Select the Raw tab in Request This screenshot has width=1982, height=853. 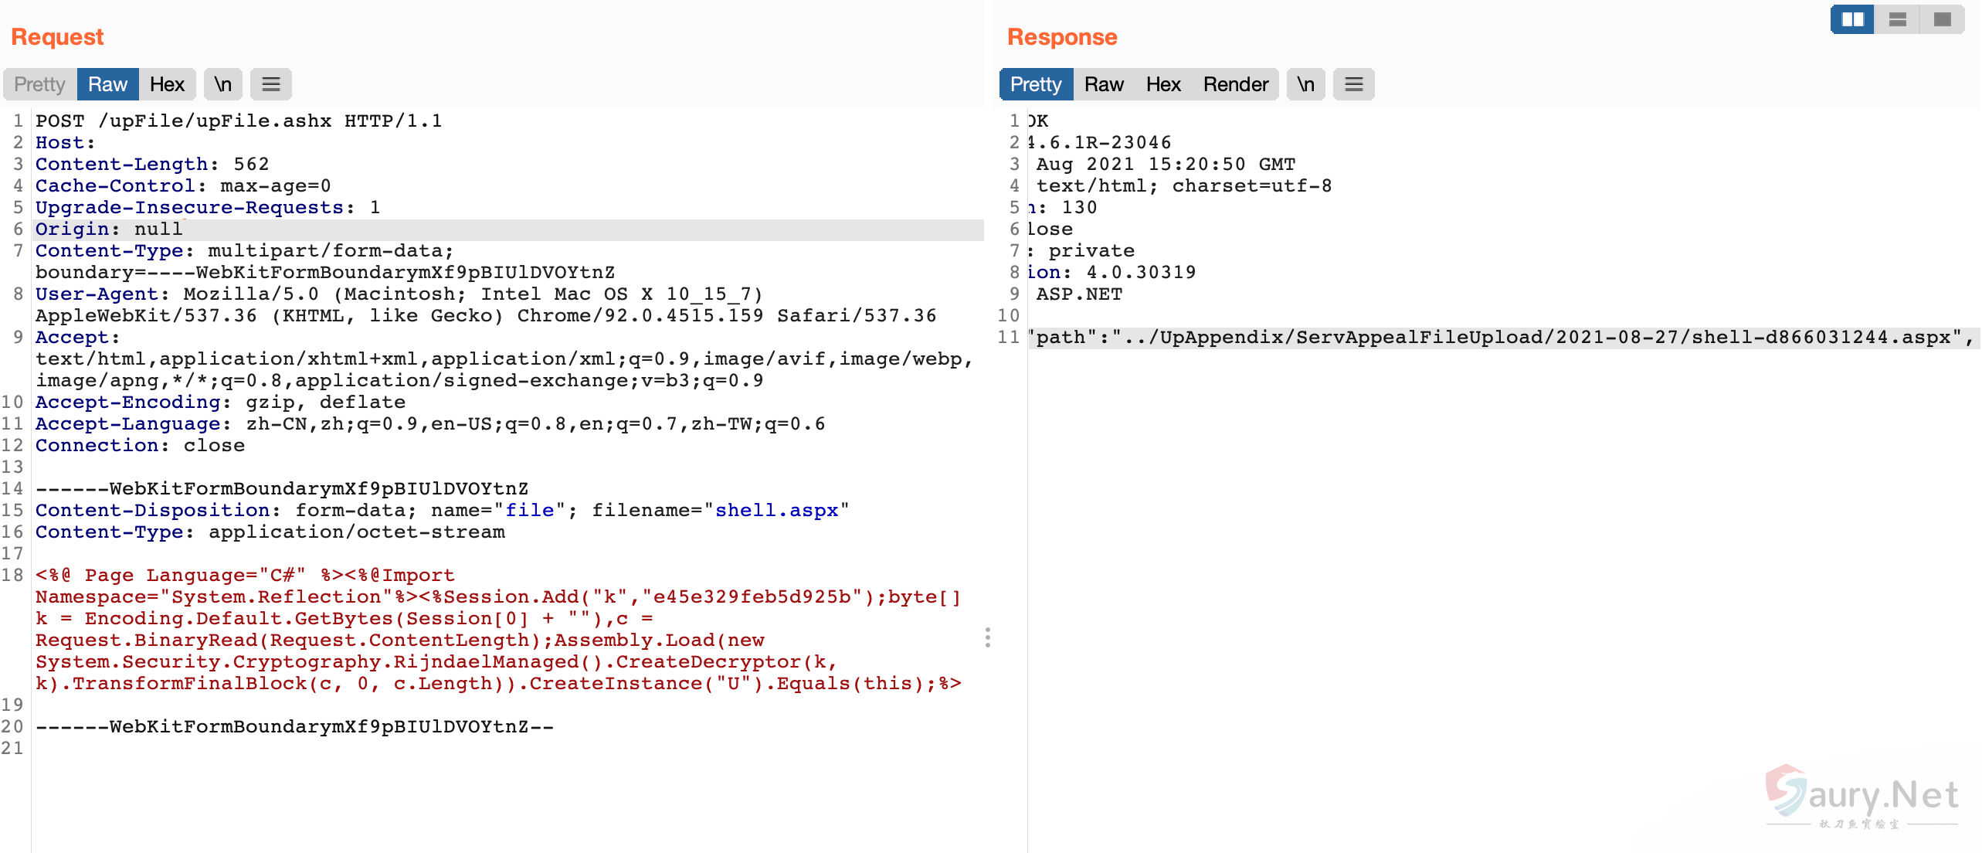pos(107,84)
